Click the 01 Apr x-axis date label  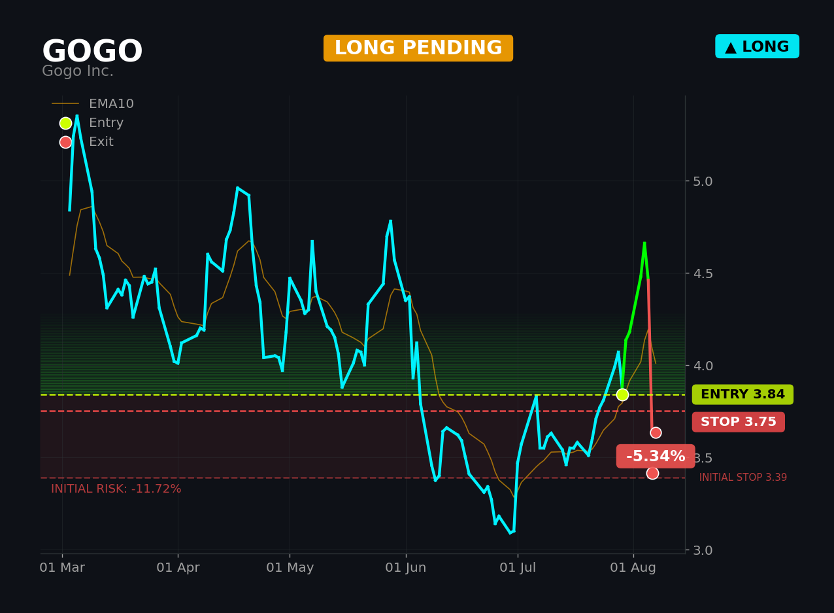click(x=178, y=568)
